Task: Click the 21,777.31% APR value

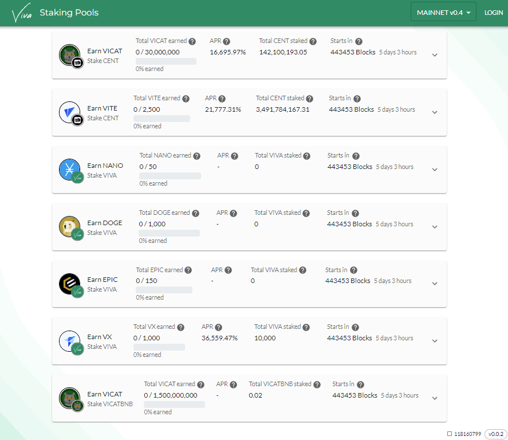Action: pos(223,109)
